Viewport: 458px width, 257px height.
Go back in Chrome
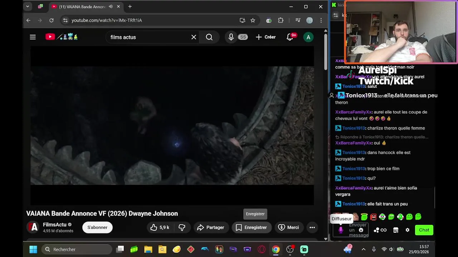(28, 20)
